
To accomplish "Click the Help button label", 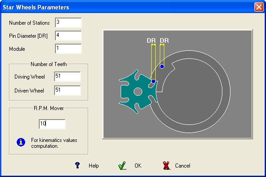I will click(x=94, y=166).
